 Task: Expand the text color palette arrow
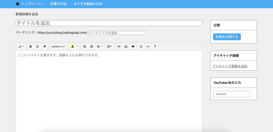tap(78, 46)
